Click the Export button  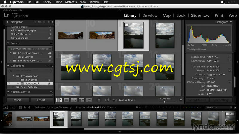click(42, 100)
